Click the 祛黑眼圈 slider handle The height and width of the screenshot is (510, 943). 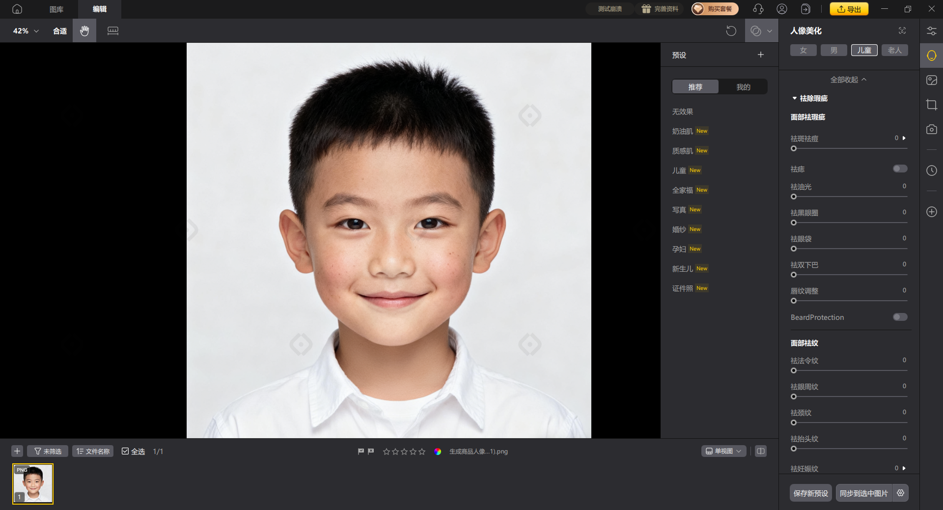[x=794, y=223]
